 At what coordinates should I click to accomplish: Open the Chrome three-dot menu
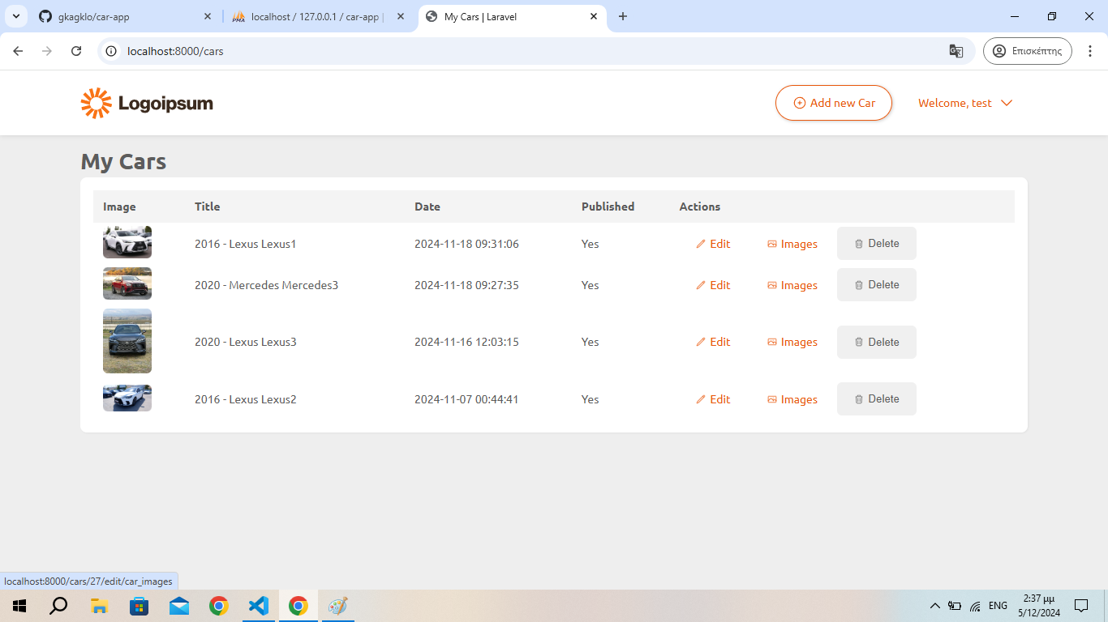coord(1091,51)
